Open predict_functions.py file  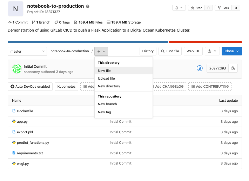tap(33, 143)
